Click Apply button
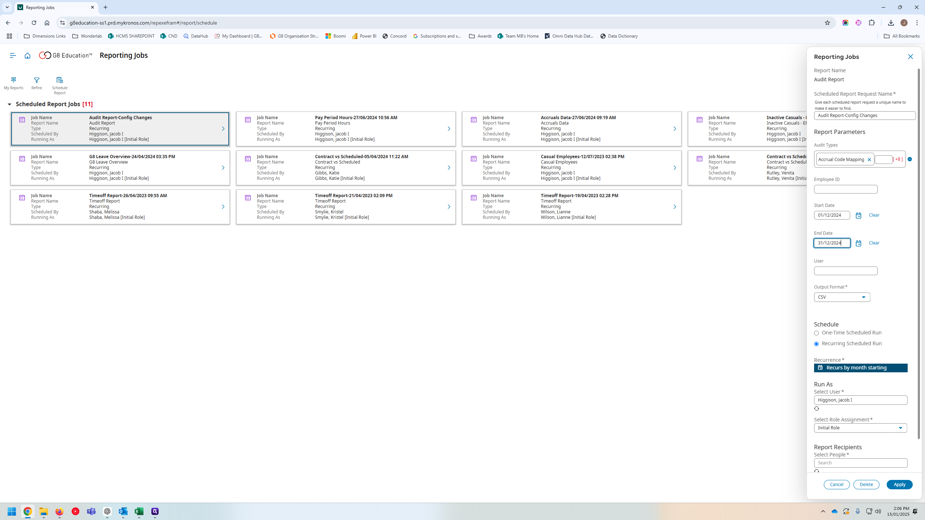The width and height of the screenshot is (925, 520). [900, 485]
